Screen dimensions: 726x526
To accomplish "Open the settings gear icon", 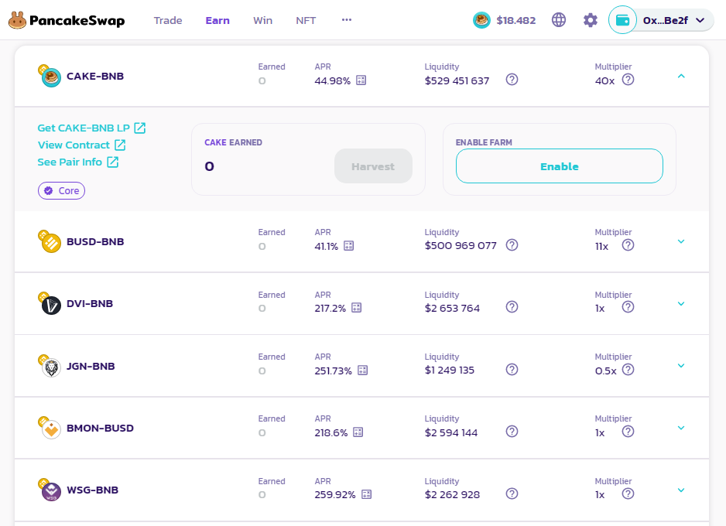I will tap(591, 20).
